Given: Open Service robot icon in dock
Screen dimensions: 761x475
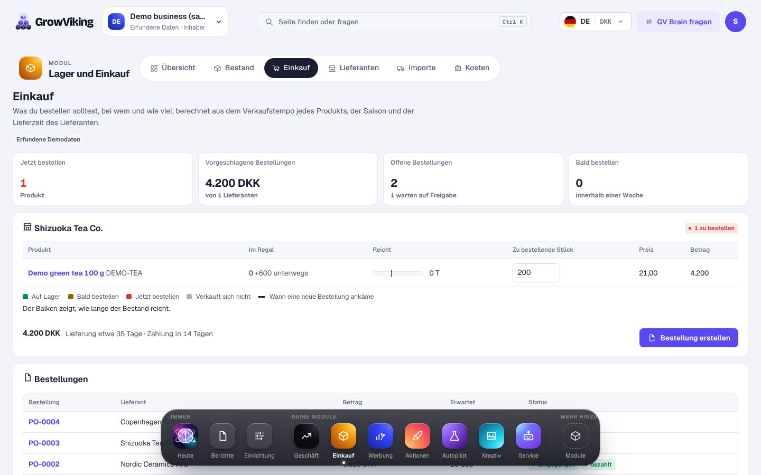Looking at the screenshot, I should point(528,436).
